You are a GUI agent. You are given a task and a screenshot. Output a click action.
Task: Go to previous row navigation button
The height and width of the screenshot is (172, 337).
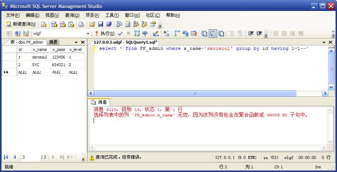tap(15, 157)
